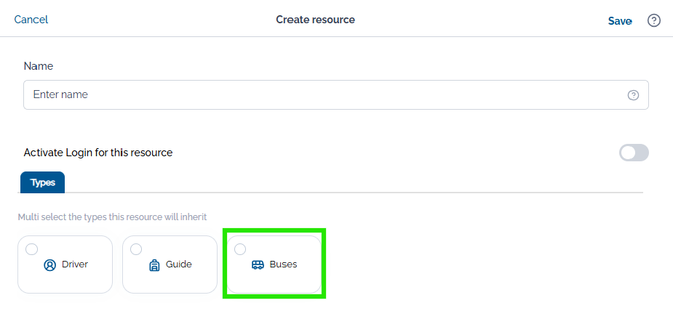Check the Driver type selection circle

point(32,249)
